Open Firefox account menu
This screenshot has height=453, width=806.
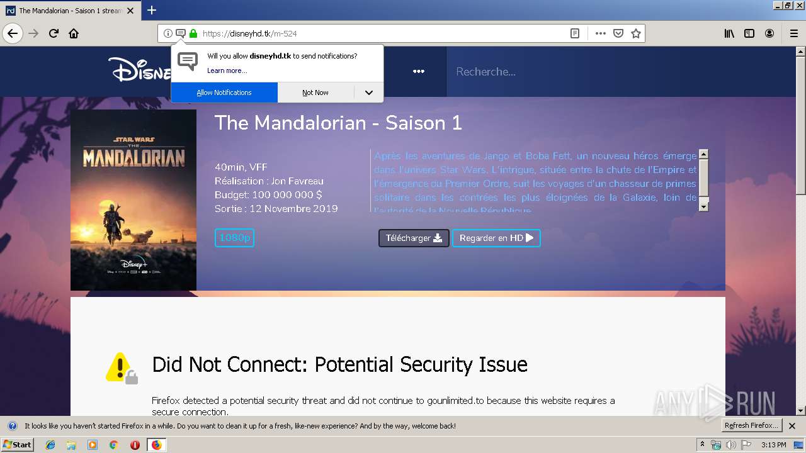pyautogui.click(x=769, y=33)
